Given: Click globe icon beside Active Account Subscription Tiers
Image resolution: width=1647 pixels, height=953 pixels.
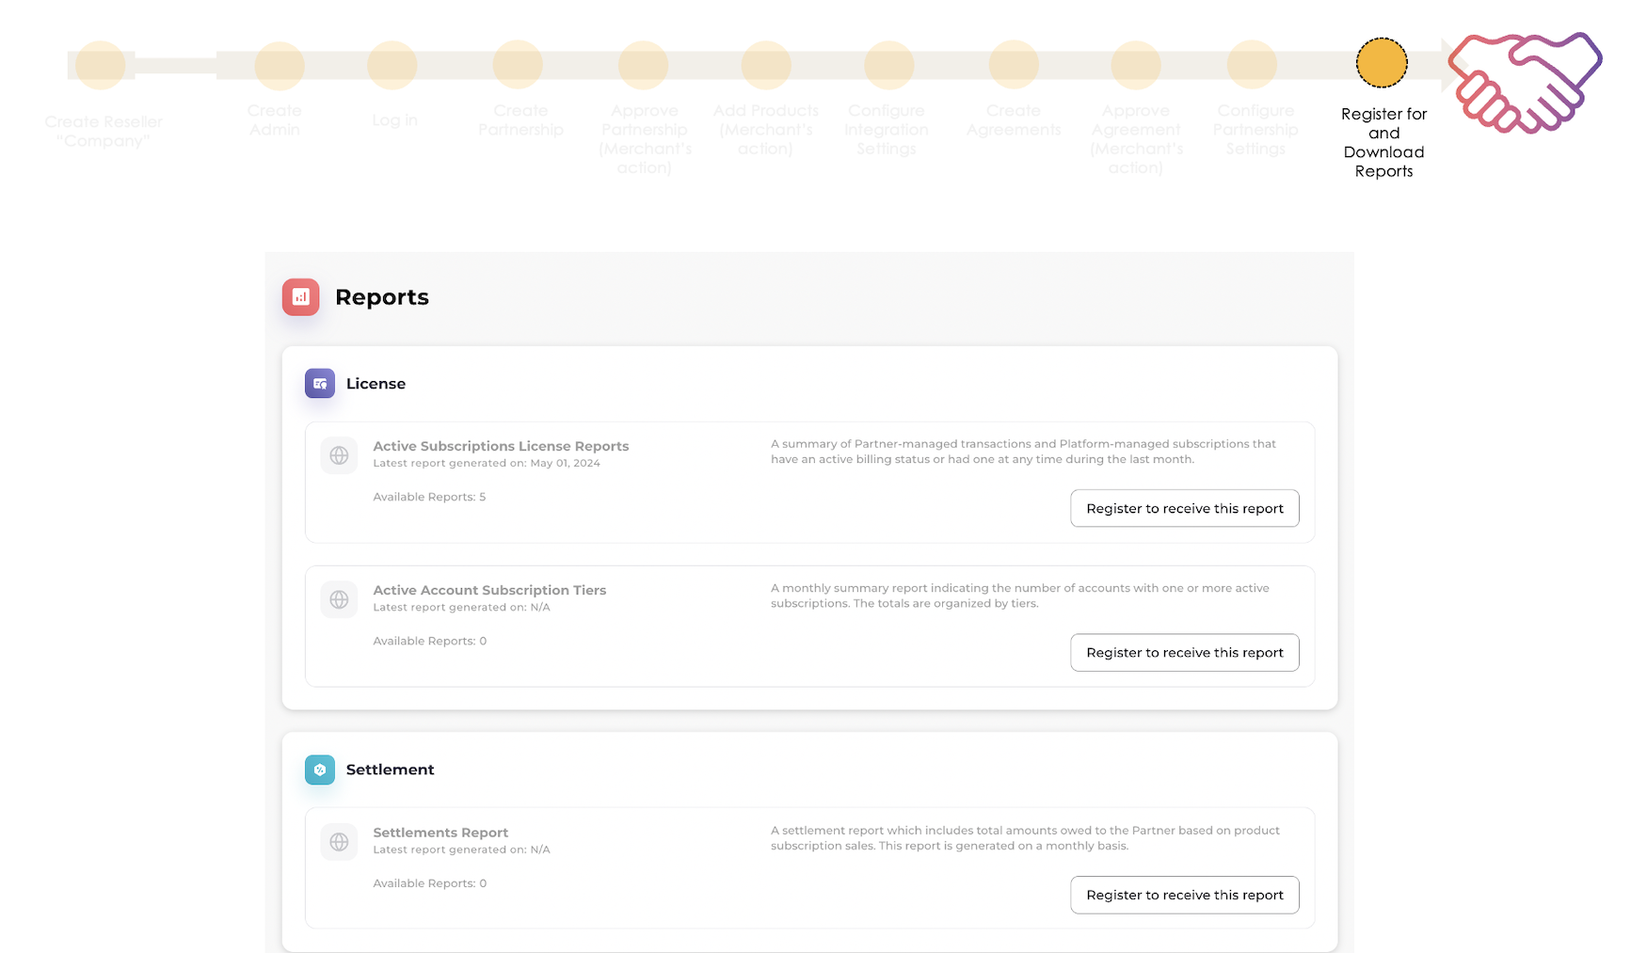Looking at the screenshot, I should [339, 599].
